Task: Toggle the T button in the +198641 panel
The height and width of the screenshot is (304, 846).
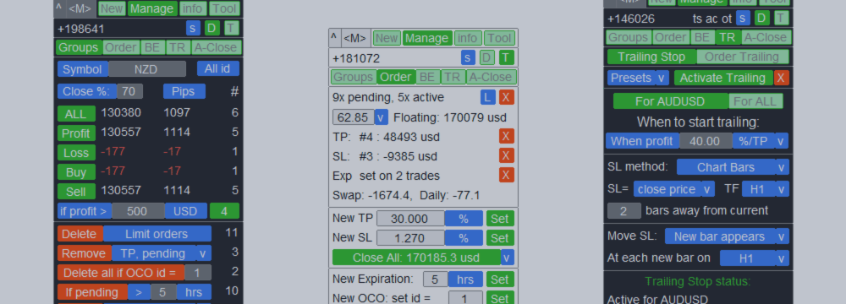Action: (232, 28)
